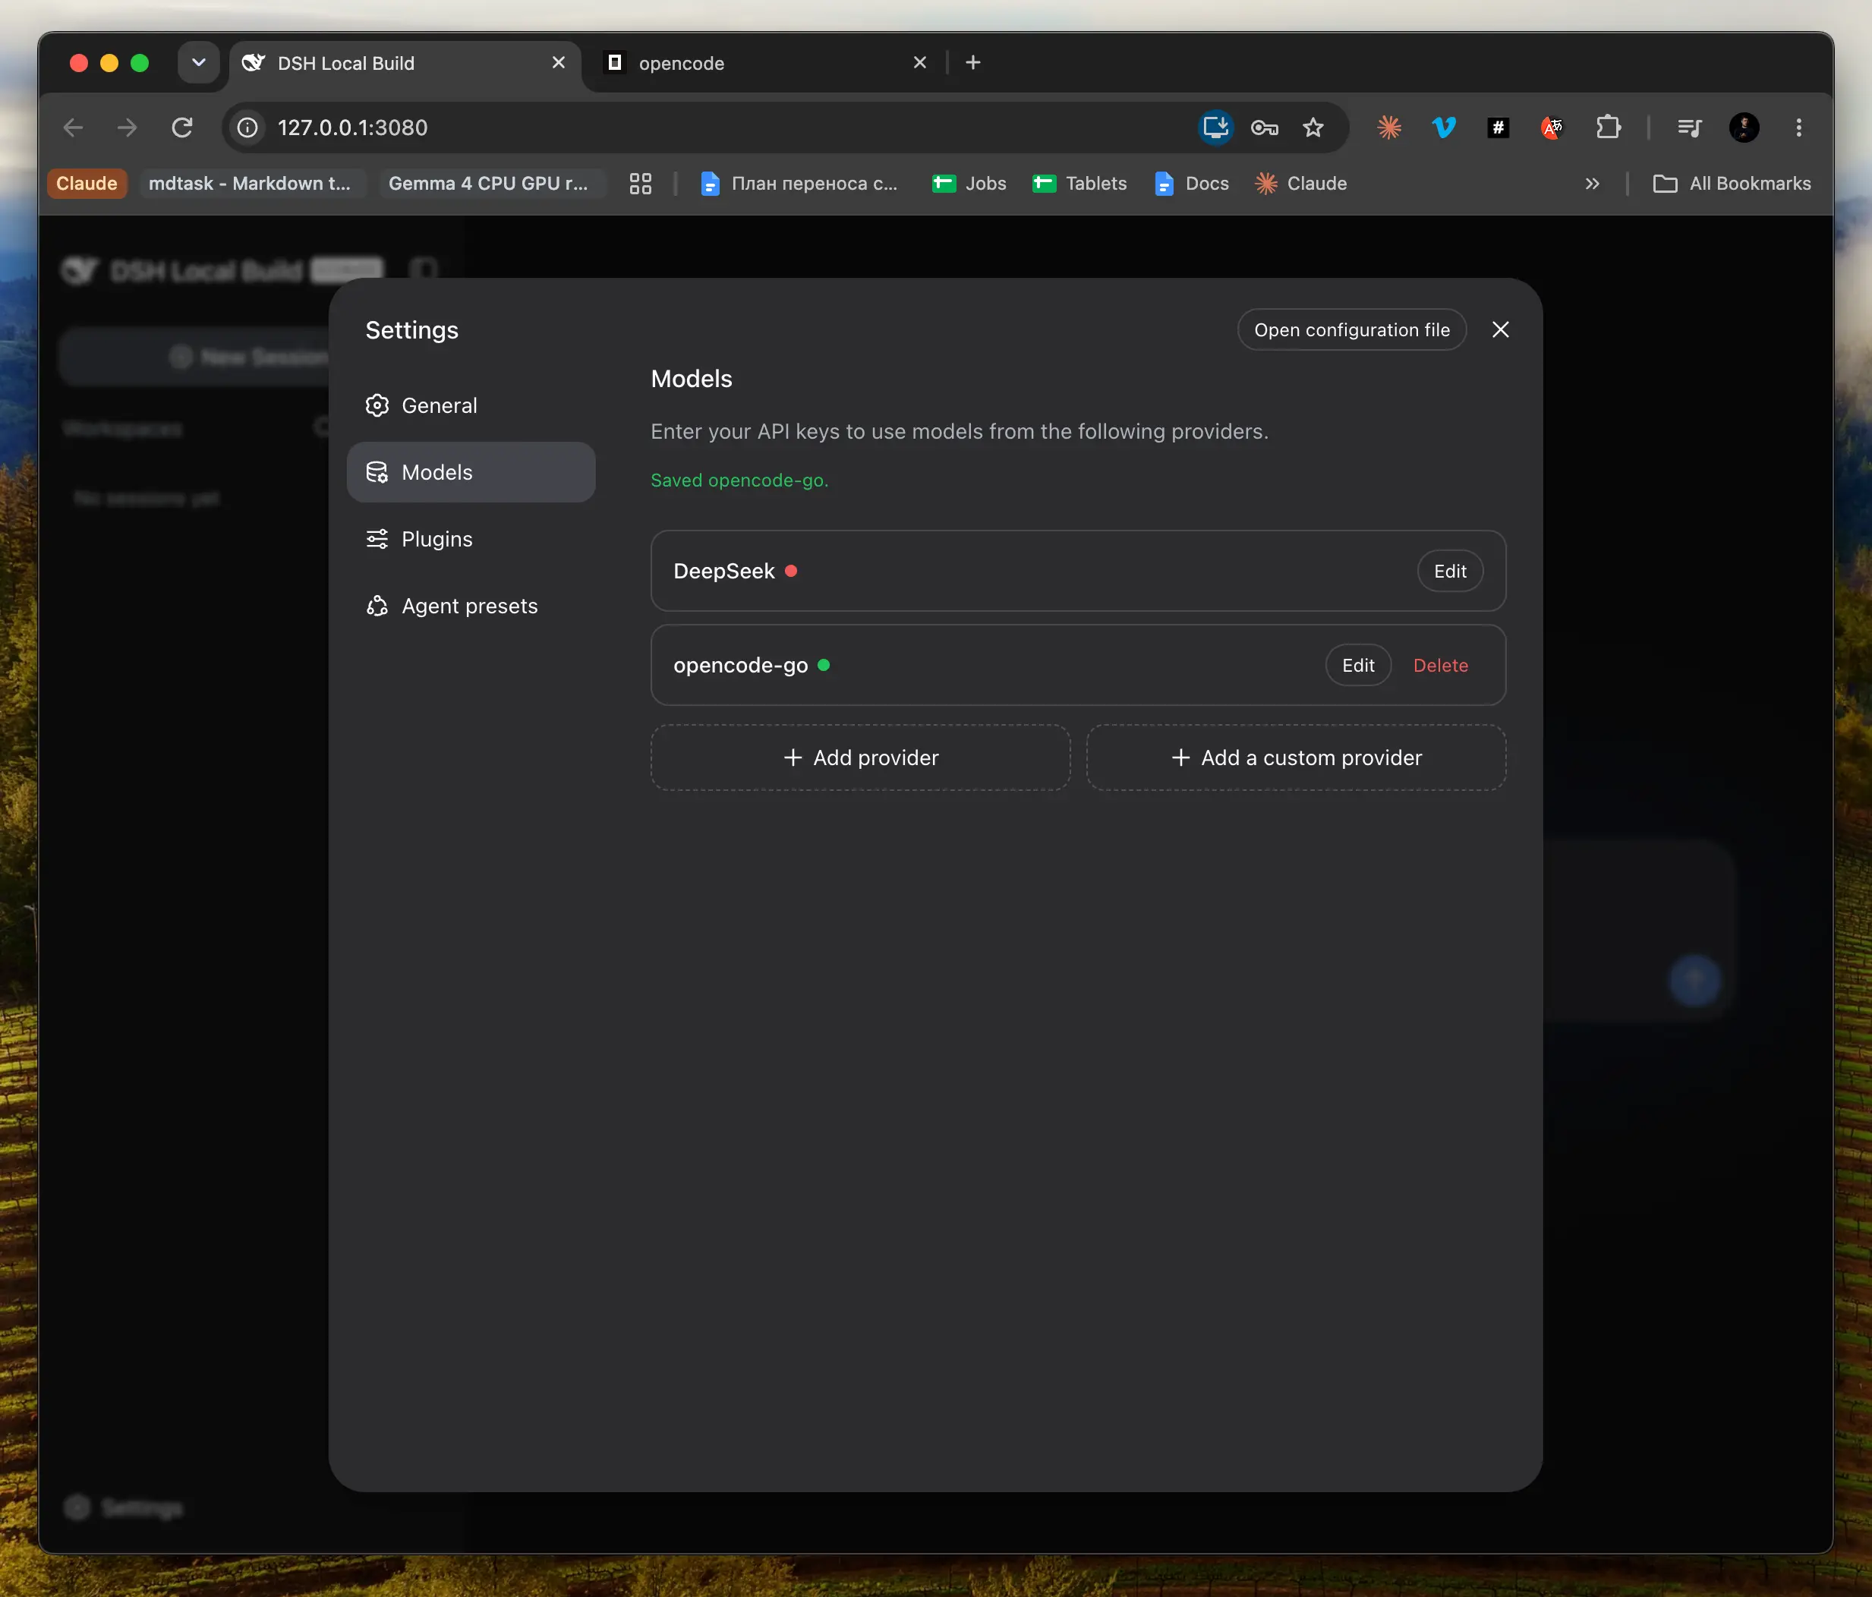Open the Chrome three-dot menu
The image size is (1872, 1597).
[x=1799, y=128]
